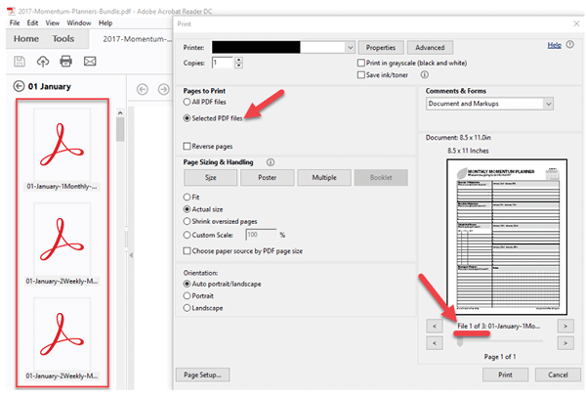Click the printer Properties button
Image resolution: width=586 pixels, height=399 pixels.
click(381, 48)
